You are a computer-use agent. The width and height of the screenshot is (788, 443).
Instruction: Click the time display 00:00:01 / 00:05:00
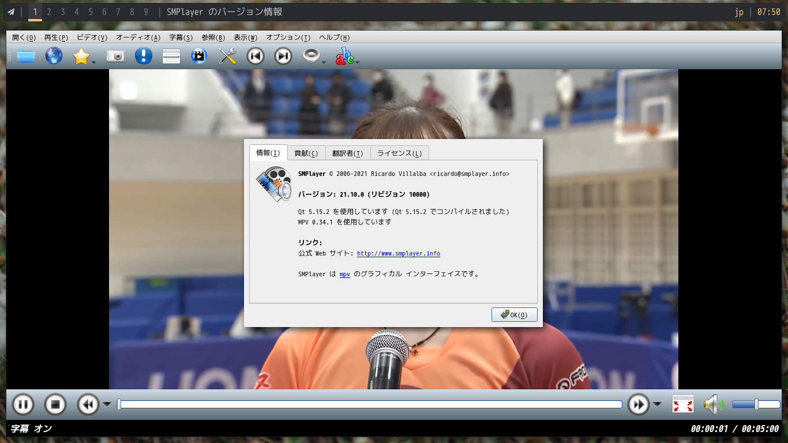click(734, 429)
